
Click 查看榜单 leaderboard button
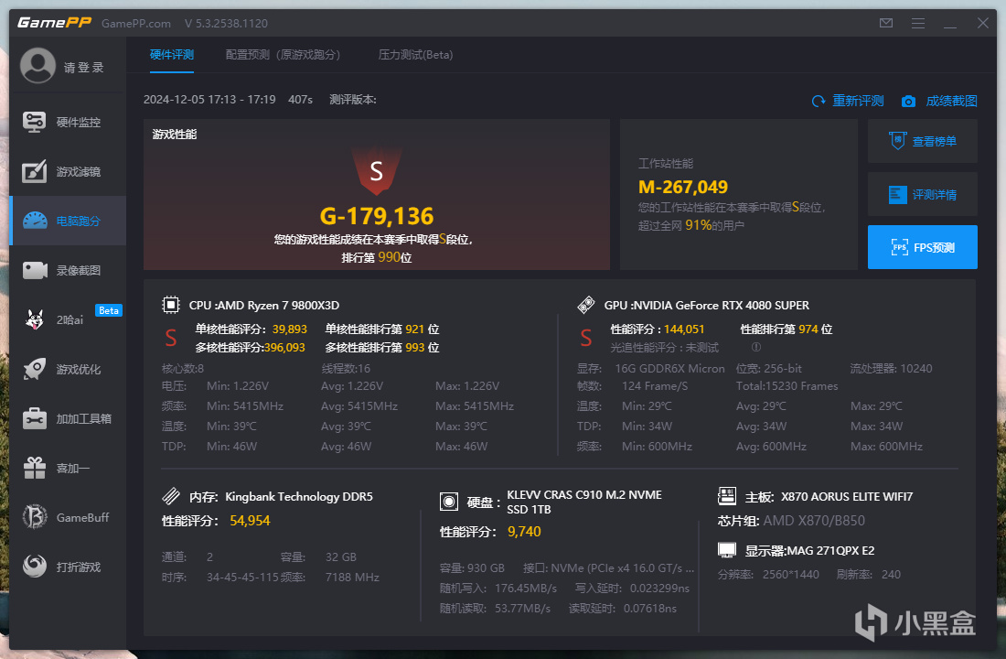pyautogui.click(x=923, y=141)
